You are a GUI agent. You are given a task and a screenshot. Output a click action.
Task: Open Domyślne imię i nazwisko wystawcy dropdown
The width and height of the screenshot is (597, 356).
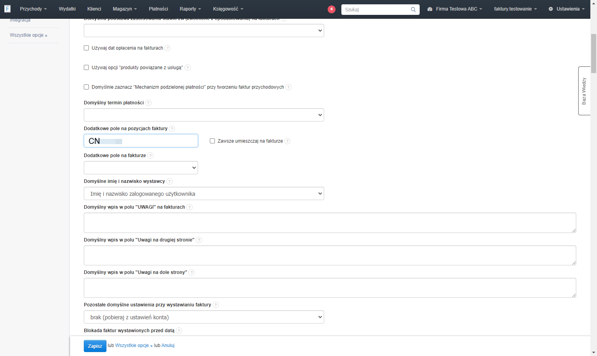tap(204, 193)
